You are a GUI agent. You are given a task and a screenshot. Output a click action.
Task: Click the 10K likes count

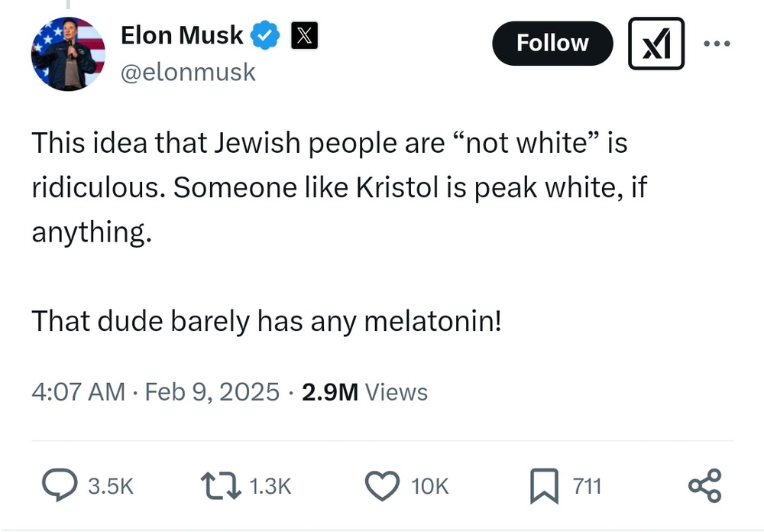[x=429, y=486]
